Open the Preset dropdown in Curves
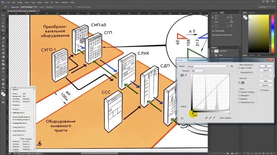Screen dimensions: 277x155 [207, 66]
